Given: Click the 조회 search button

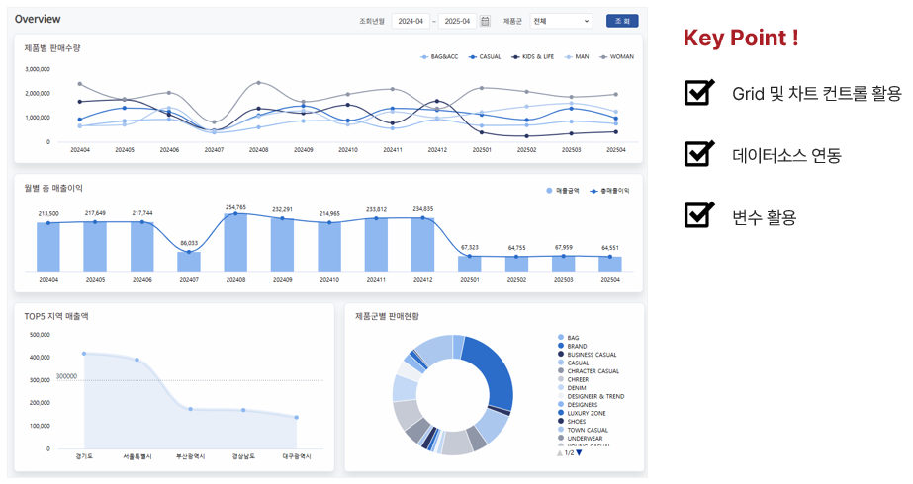Looking at the screenshot, I should tap(622, 21).
